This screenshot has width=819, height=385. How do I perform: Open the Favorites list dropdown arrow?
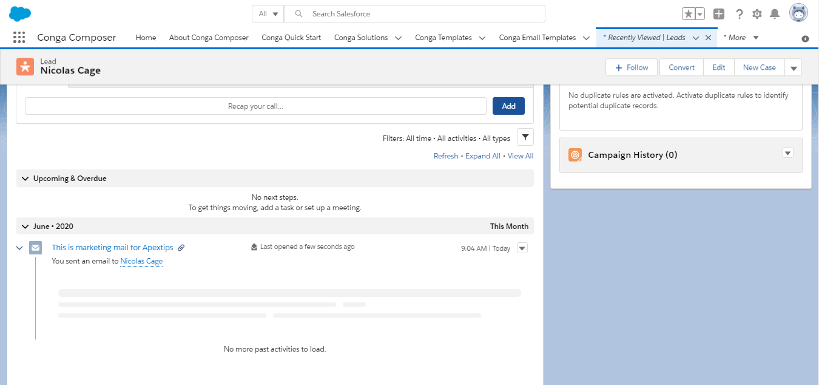click(x=700, y=14)
